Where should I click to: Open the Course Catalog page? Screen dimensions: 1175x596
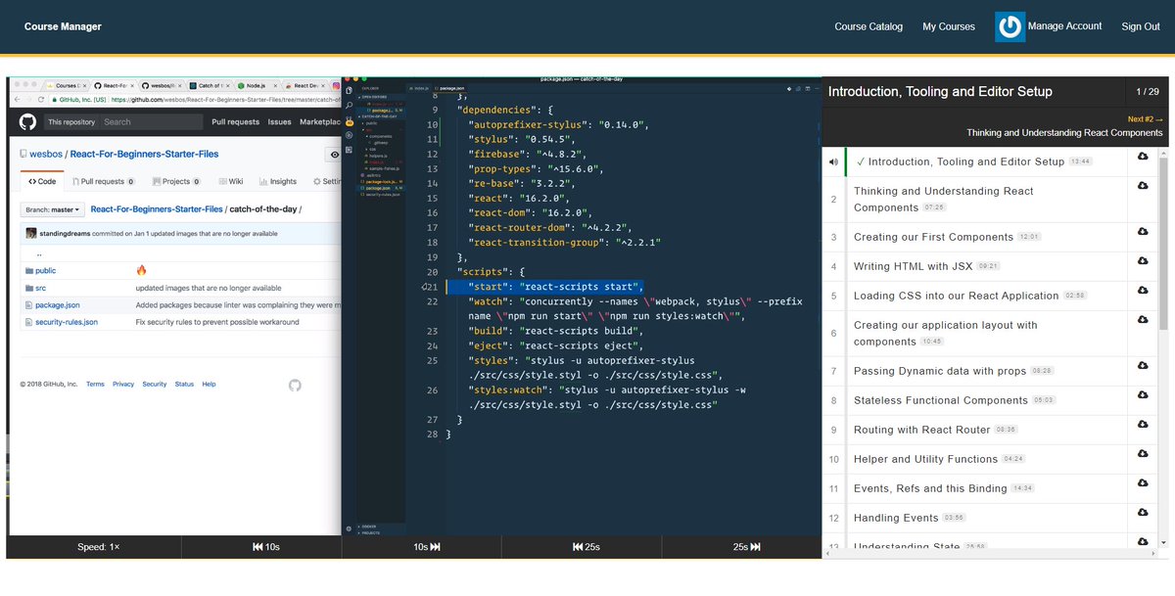point(869,26)
